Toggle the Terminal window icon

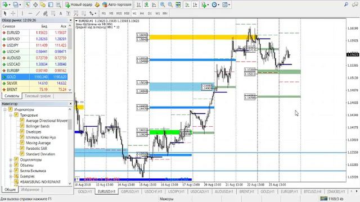51,4
